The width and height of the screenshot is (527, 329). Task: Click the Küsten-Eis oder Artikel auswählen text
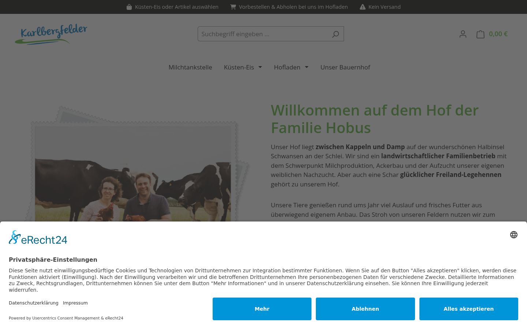tap(176, 7)
